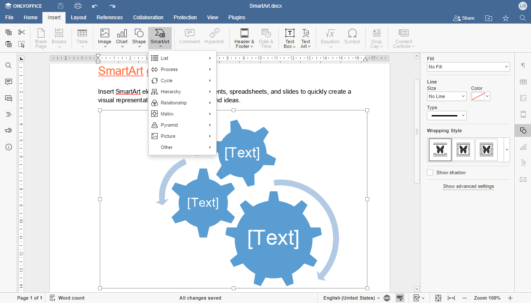Open the Comments panel

8,82
